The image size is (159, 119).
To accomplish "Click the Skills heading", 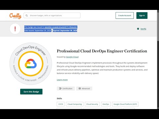I will (59, 99).
